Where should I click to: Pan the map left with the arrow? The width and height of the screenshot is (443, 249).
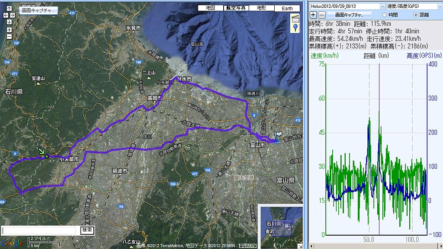pyautogui.click(x=6, y=15)
